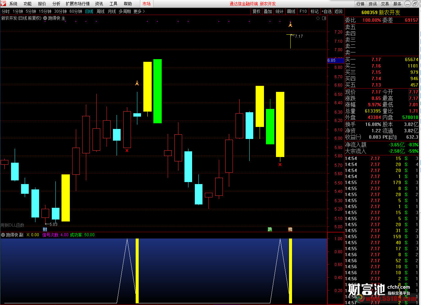Expand the 跑得快 主 indicator dropdown arrow
The image size is (421, 305).
coord(45,18)
